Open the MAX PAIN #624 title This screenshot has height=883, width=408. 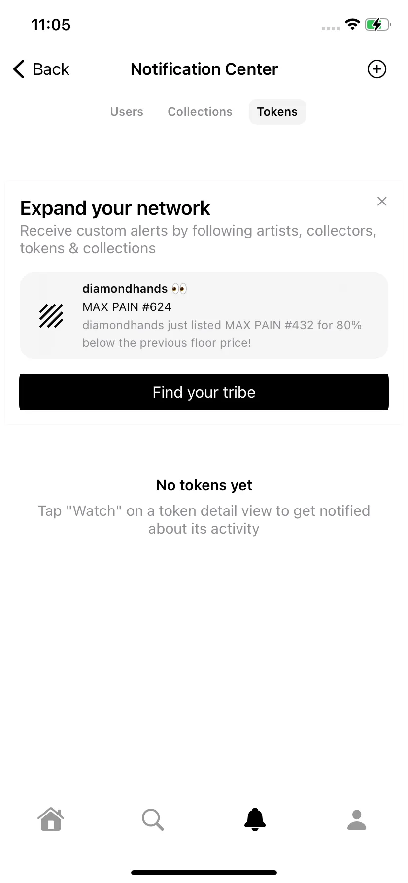coord(127,307)
